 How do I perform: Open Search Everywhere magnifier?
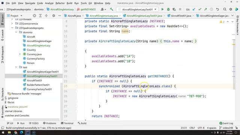(225, 9)
